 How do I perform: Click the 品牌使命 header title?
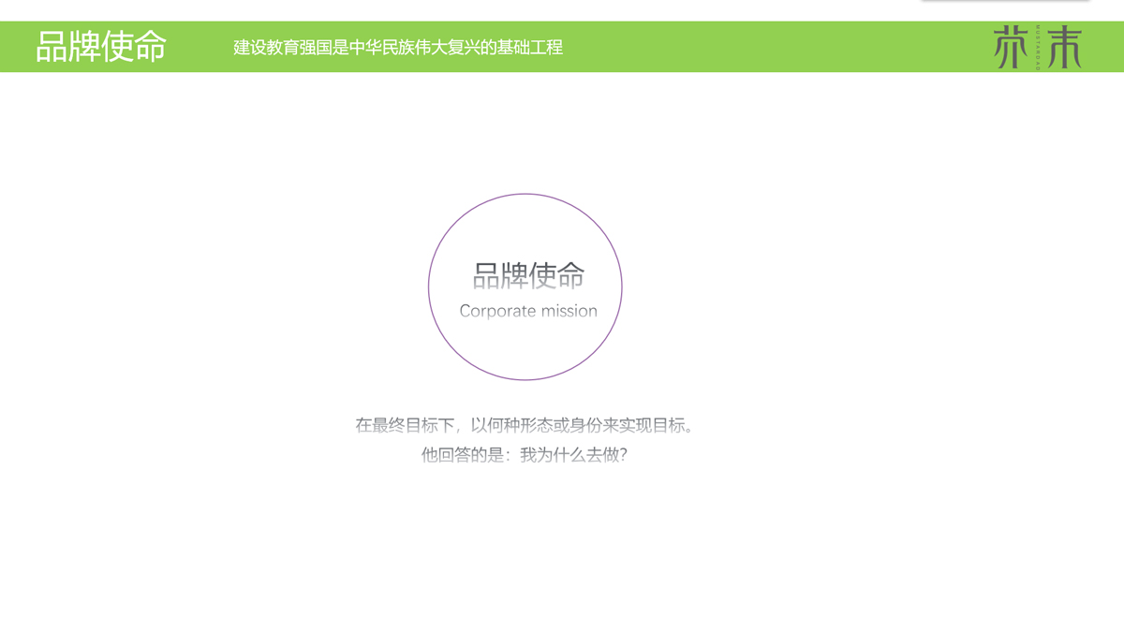point(101,46)
